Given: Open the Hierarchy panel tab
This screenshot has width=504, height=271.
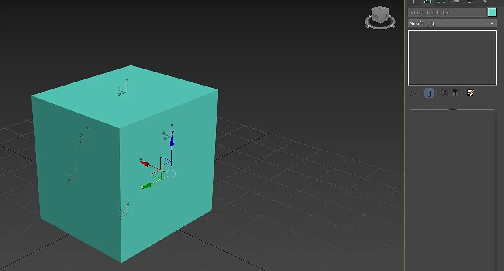Looking at the screenshot, I should [442, 2].
